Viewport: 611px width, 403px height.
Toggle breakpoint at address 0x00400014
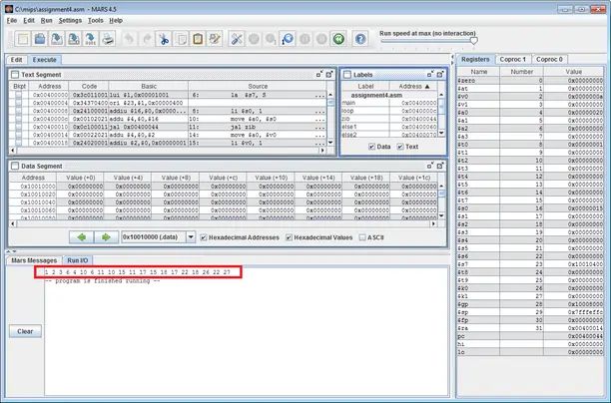click(18, 135)
